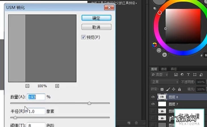Viewport: 207px width, 127px height.
Task: Click the right-pointing play triangle button by wheel
Action: click(x=164, y=55)
